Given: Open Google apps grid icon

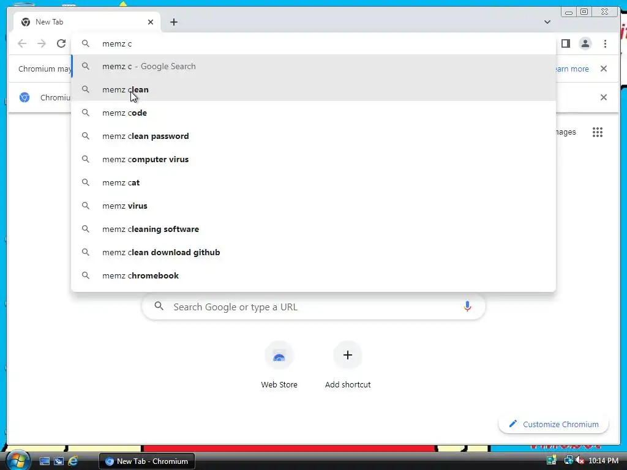Looking at the screenshot, I should pos(598,132).
